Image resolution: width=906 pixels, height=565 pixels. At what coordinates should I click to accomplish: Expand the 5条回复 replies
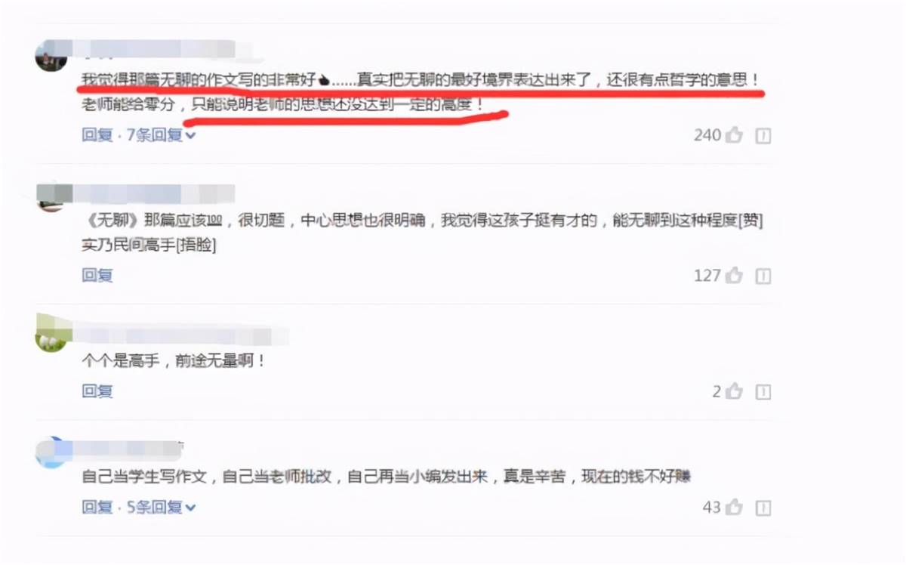[161, 507]
